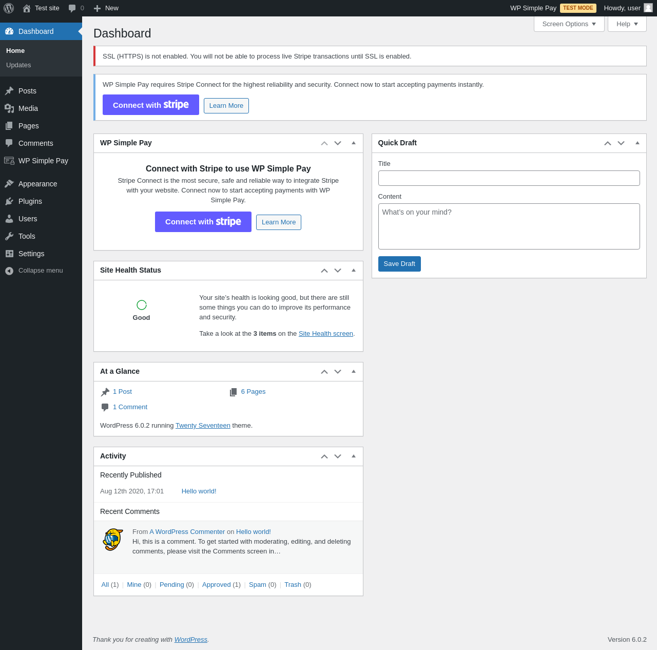
Task: Move Activity box down
Action: click(338, 456)
